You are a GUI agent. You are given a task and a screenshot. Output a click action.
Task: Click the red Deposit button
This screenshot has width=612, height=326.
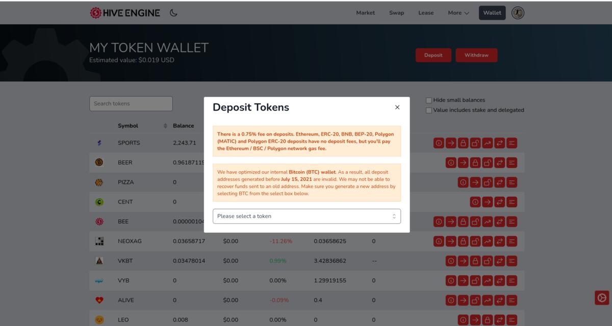point(433,55)
